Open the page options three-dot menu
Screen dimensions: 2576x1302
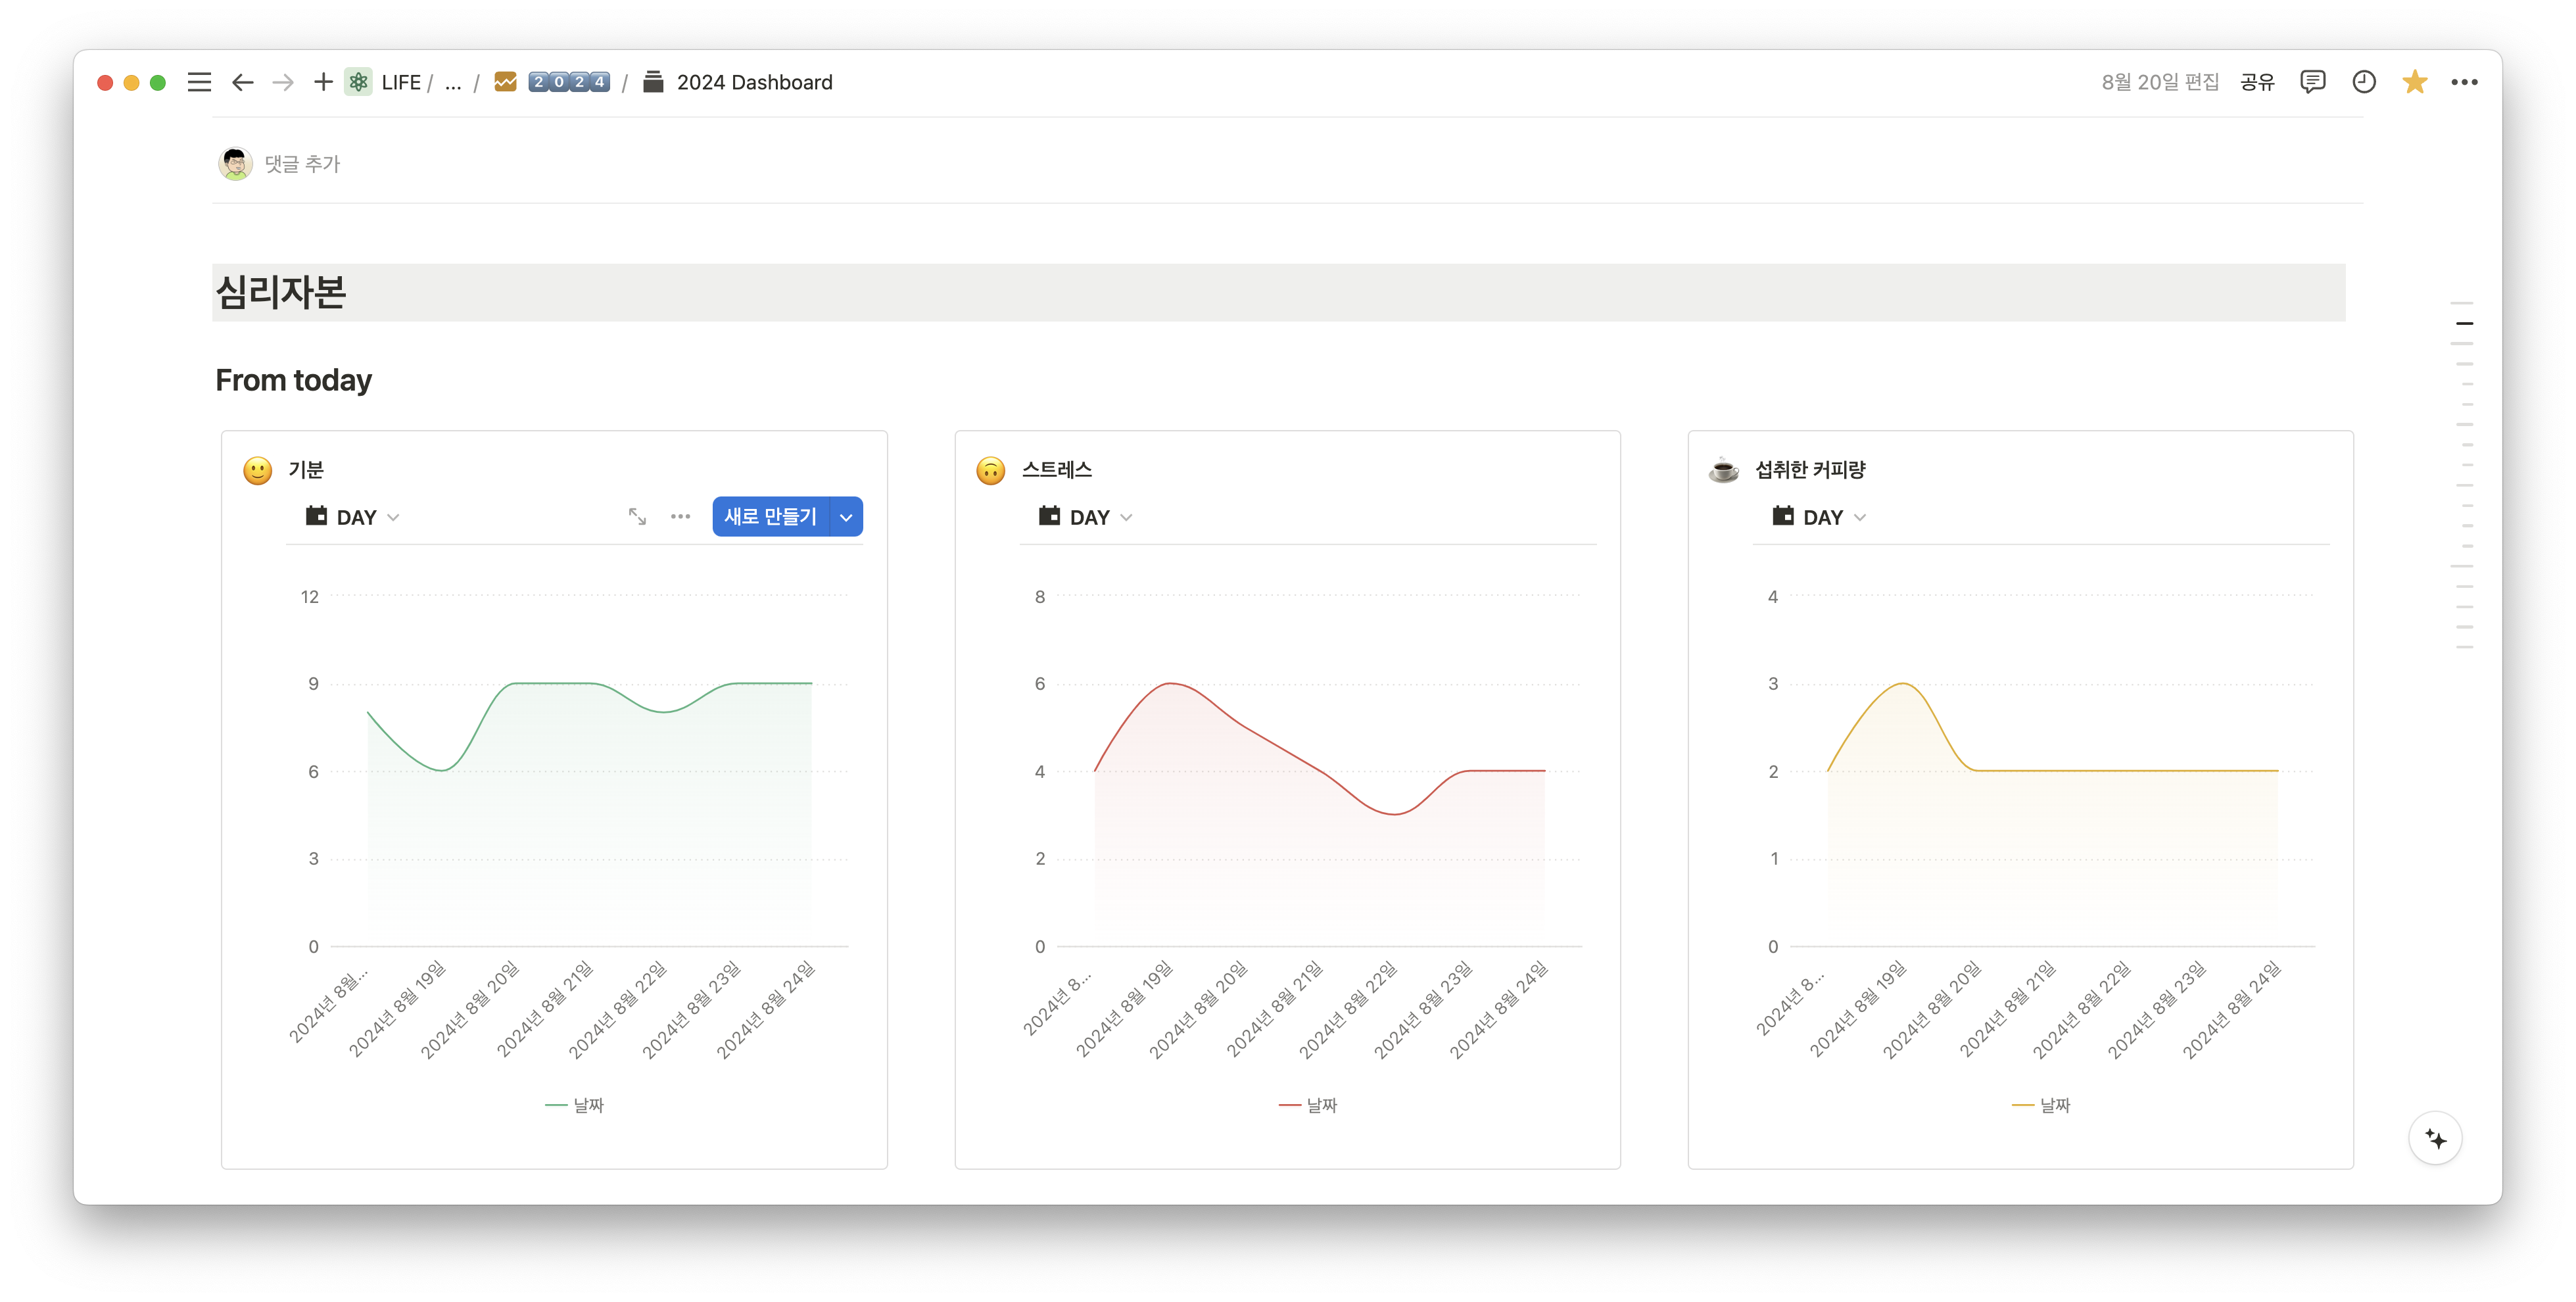[2464, 82]
